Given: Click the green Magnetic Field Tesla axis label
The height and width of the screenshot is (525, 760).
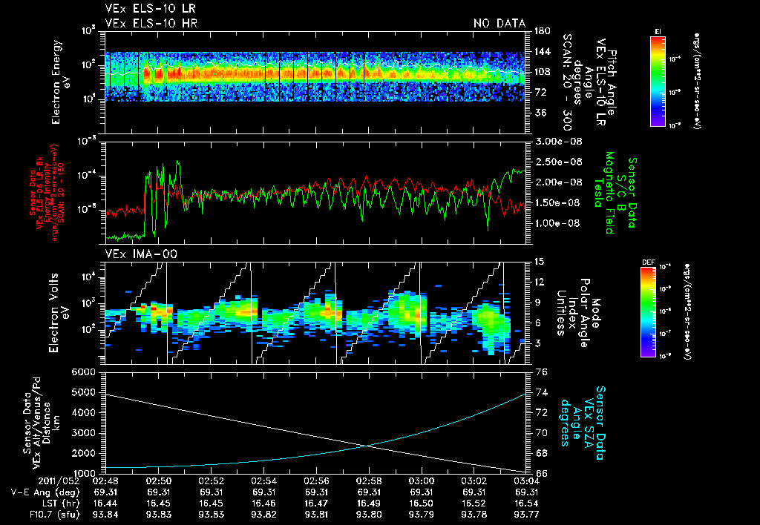Looking at the screenshot, I should pyautogui.click(x=610, y=193).
